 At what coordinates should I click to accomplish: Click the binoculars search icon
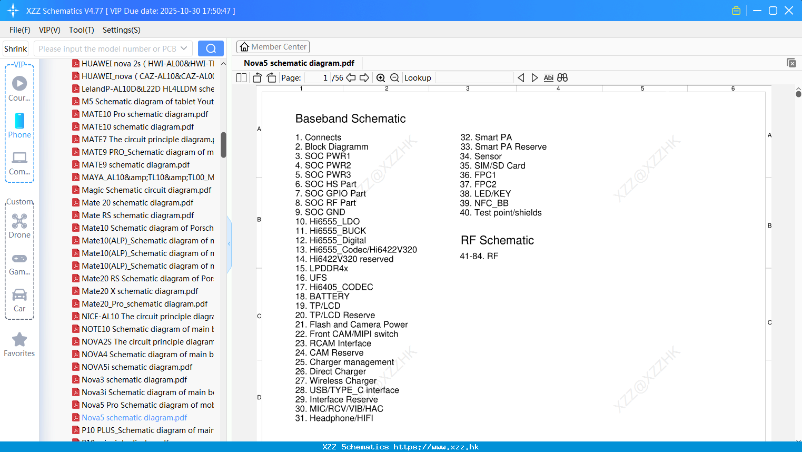pyautogui.click(x=562, y=78)
